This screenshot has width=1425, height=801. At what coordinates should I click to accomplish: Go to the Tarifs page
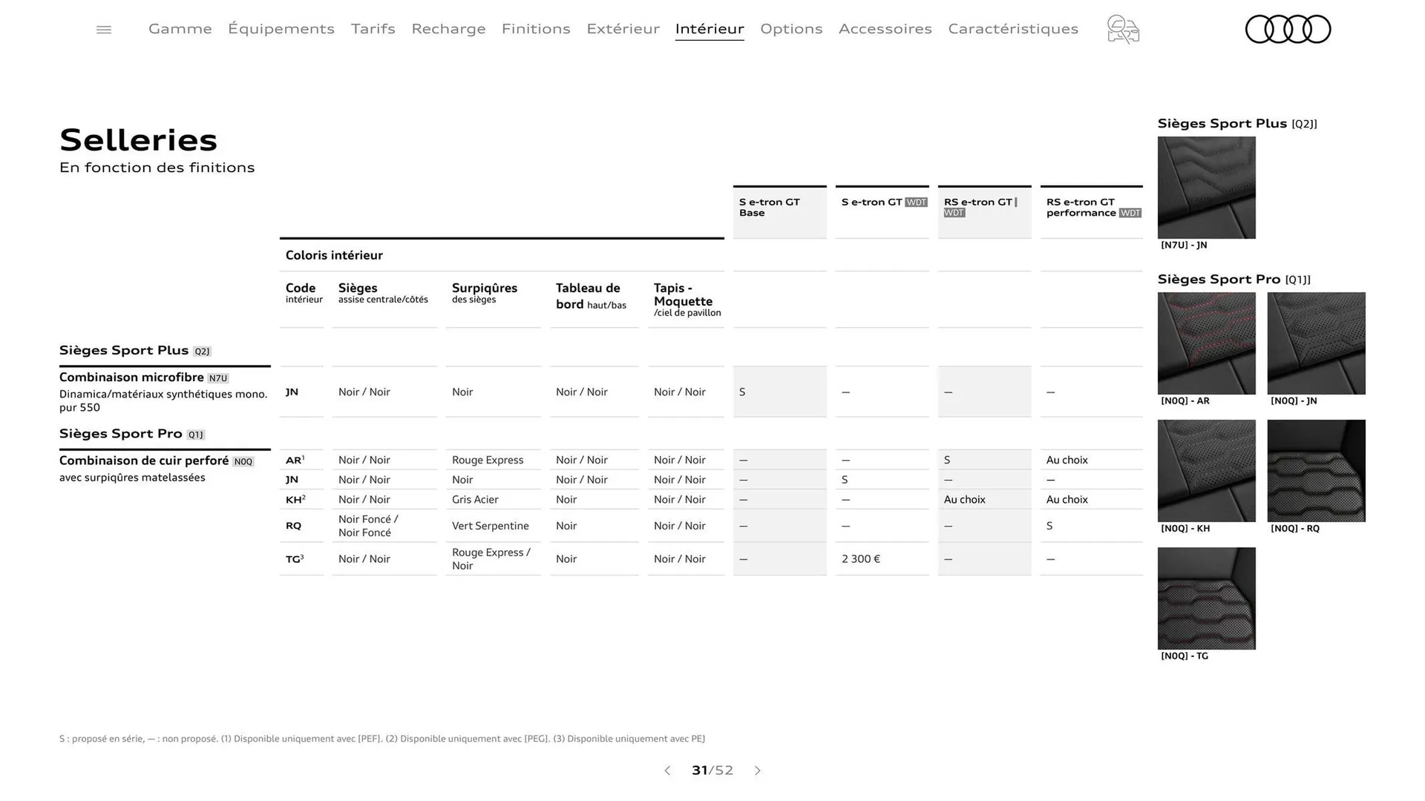373,29
